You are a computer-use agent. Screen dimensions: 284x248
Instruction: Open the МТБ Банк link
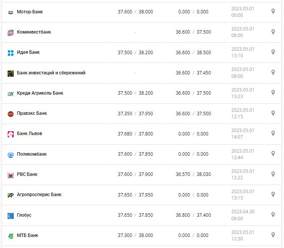point(27,235)
